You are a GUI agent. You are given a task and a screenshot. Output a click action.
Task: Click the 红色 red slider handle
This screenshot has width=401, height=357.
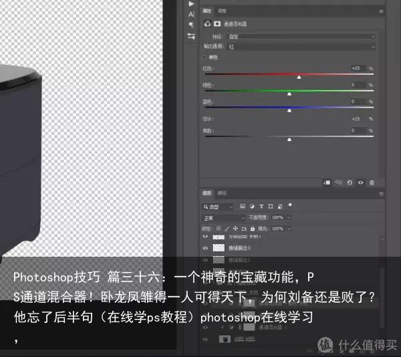(x=299, y=78)
